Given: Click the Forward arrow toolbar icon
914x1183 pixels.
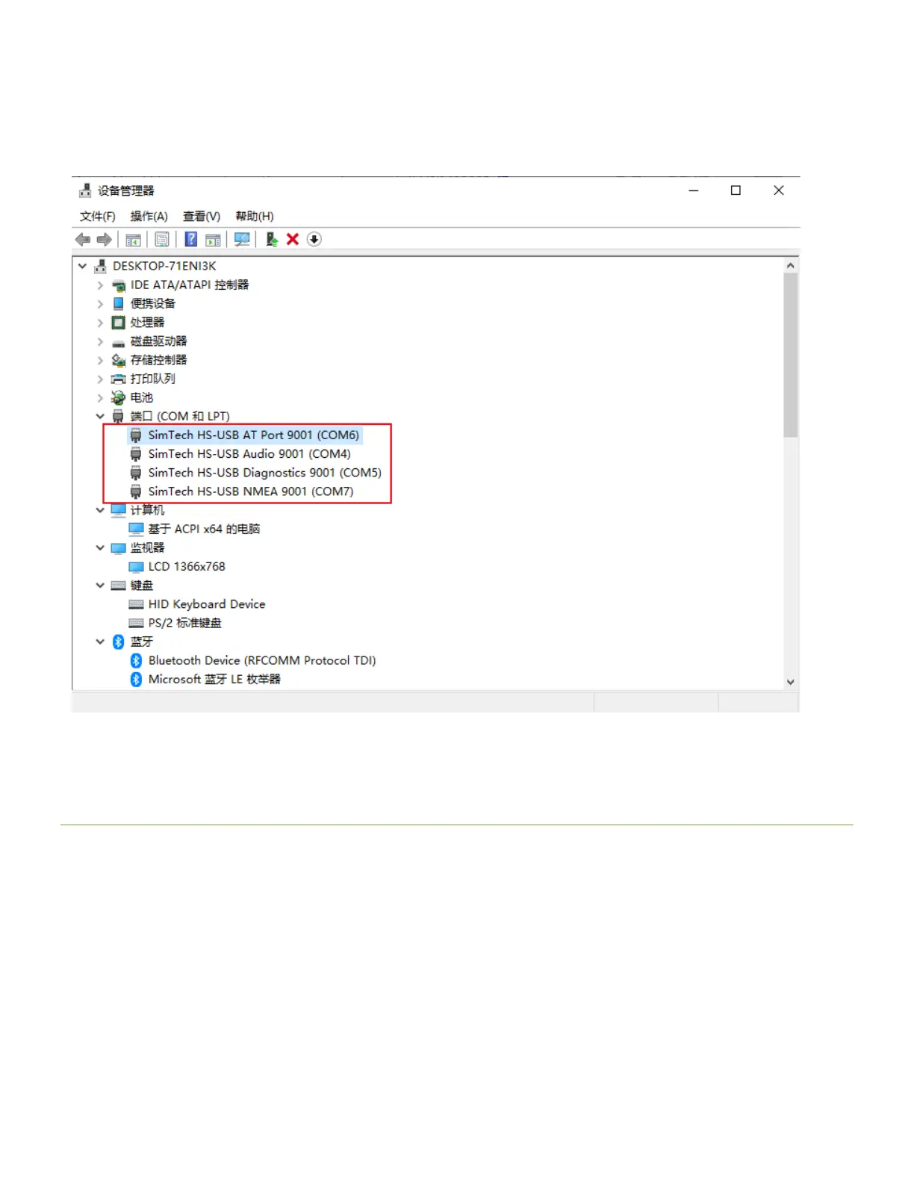Looking at the screenshot, I should [105, 240].
